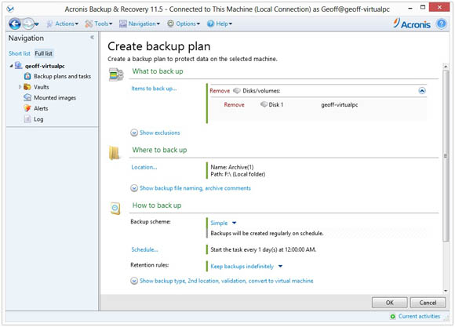
Task: Click the Log document icon
Action: click(x=27, y=119)
